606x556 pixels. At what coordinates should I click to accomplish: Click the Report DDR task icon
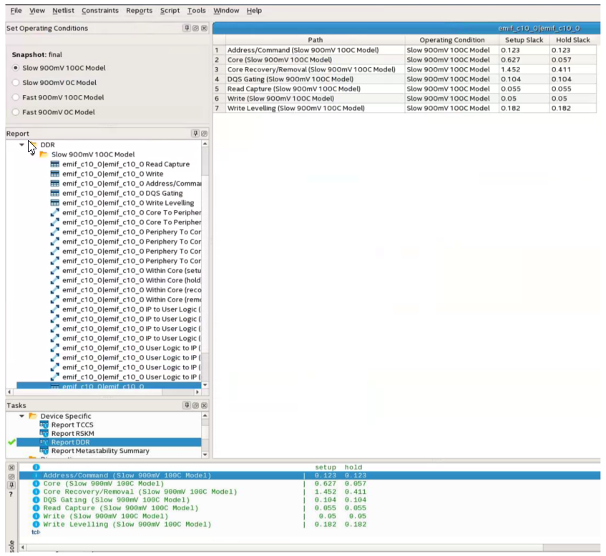44,442
